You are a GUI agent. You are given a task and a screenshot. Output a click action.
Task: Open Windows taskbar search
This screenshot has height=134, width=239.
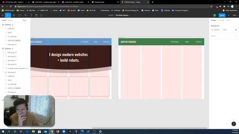(9, 131)
